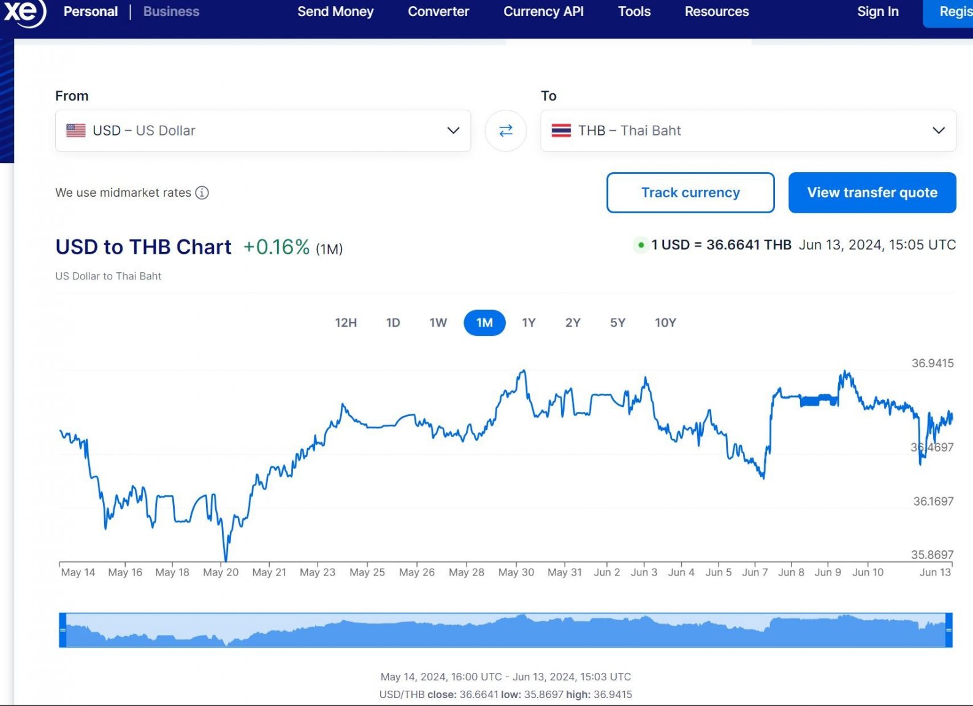The width and height of the screenshot is (973, 706).
Task: Click the 36.1697 y-axis value
Action: coord(933,501)
